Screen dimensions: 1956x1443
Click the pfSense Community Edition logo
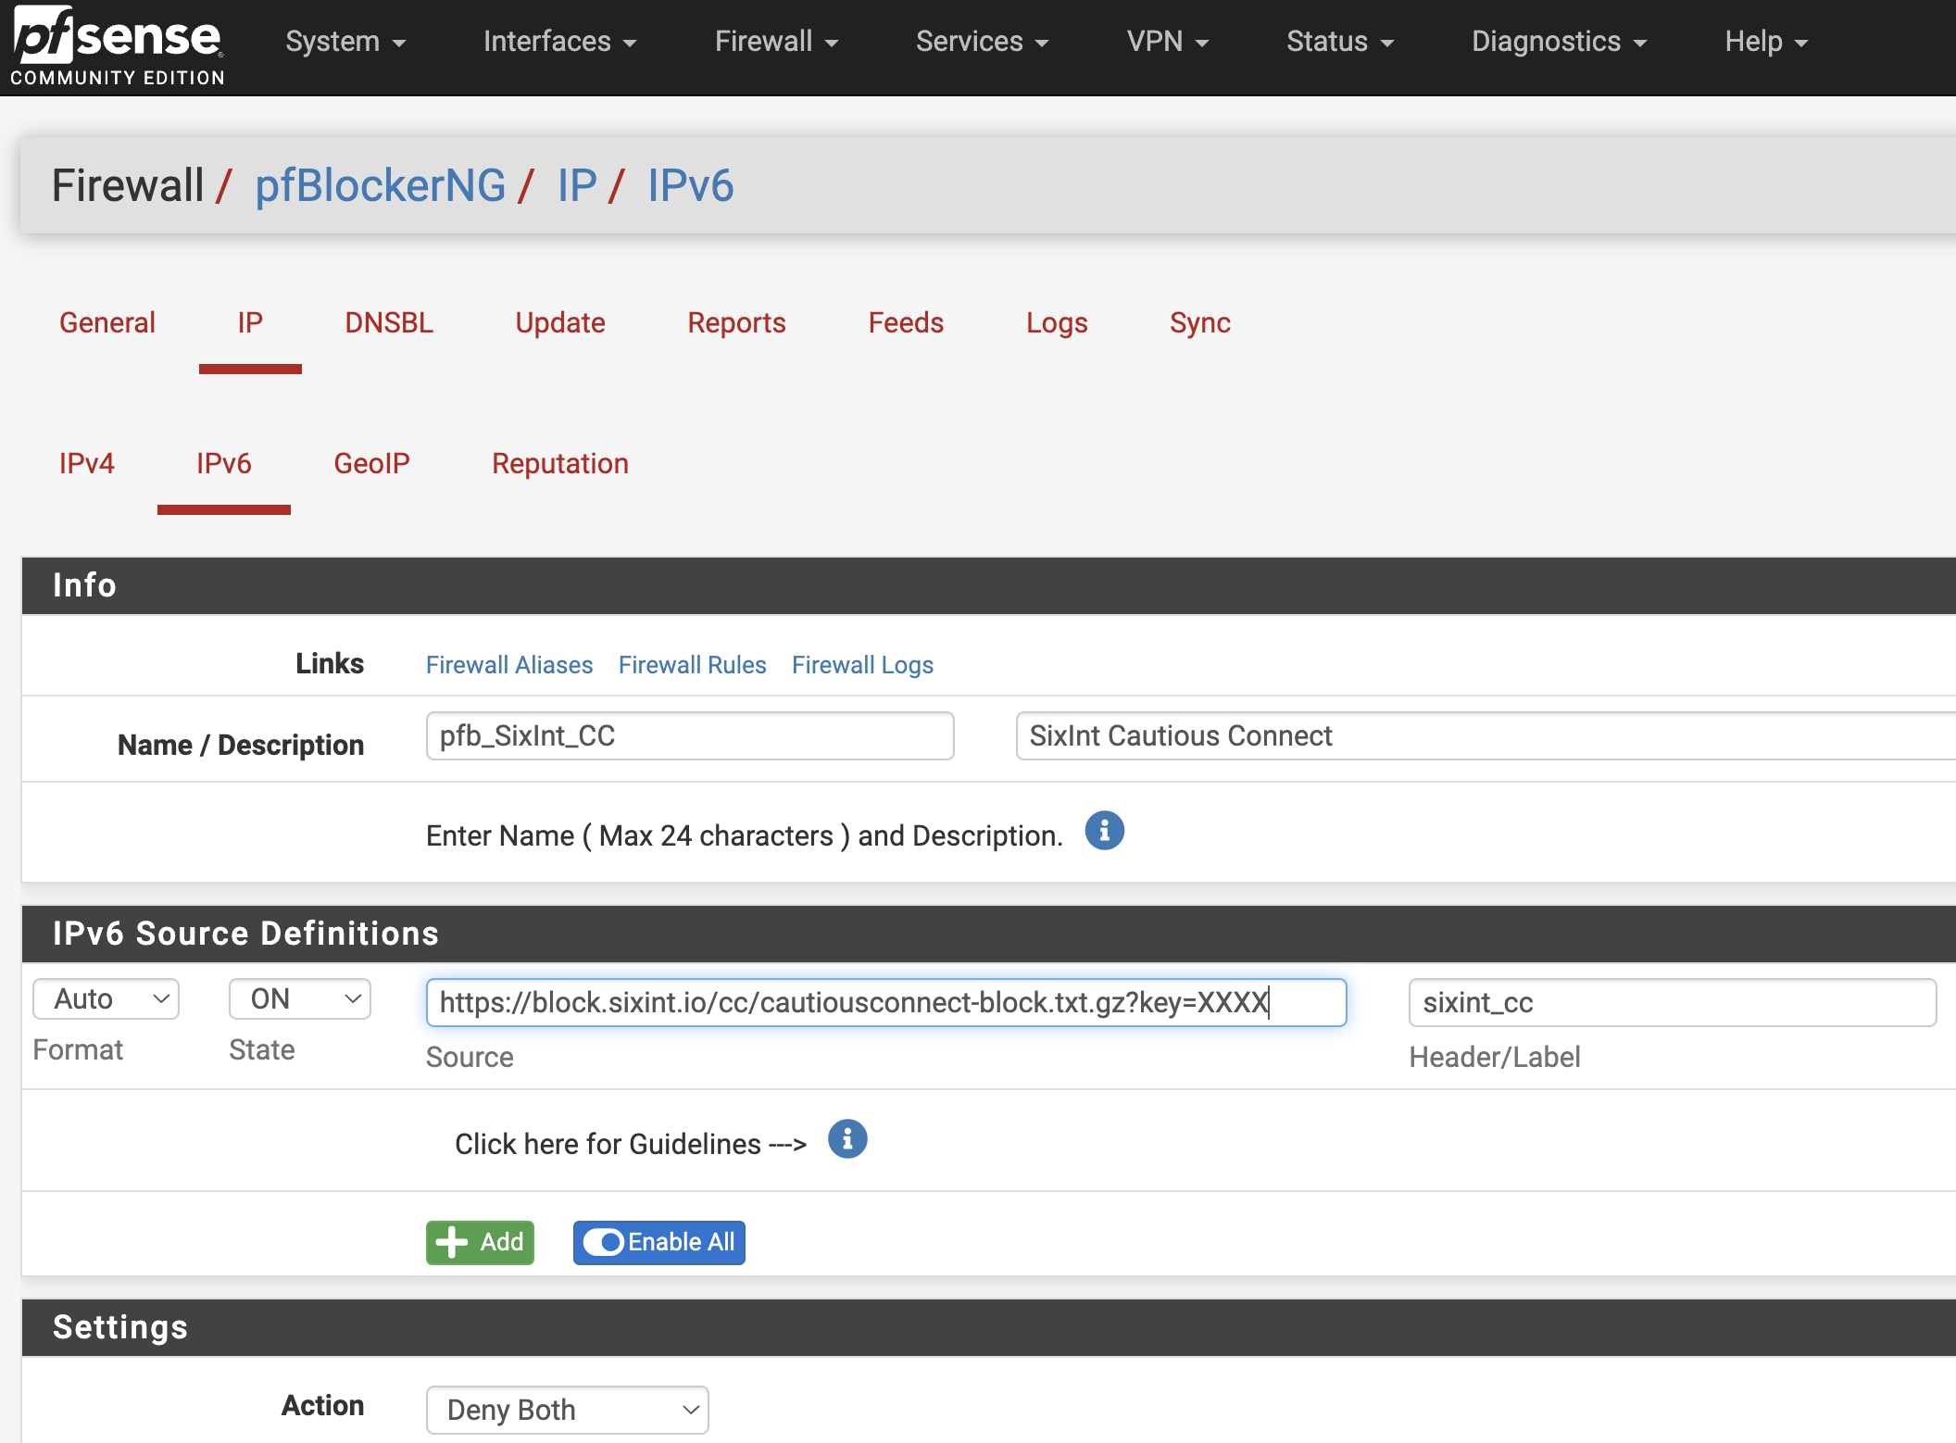(118, 46)
